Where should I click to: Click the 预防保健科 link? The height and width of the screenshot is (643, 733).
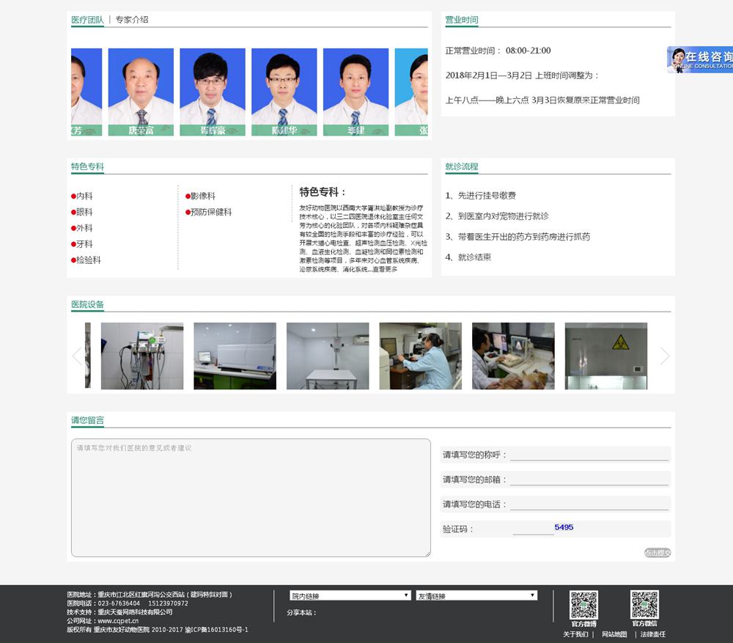click(211, 213)
